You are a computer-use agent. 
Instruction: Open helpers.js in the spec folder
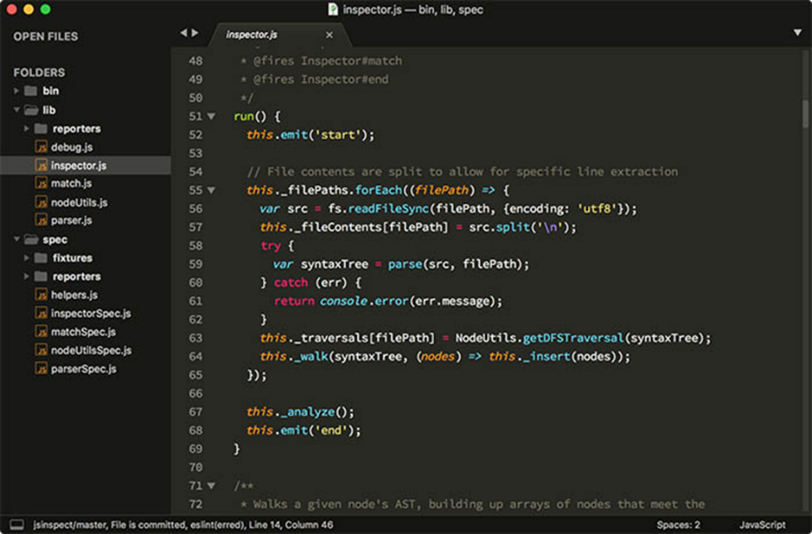pos(75,295)
